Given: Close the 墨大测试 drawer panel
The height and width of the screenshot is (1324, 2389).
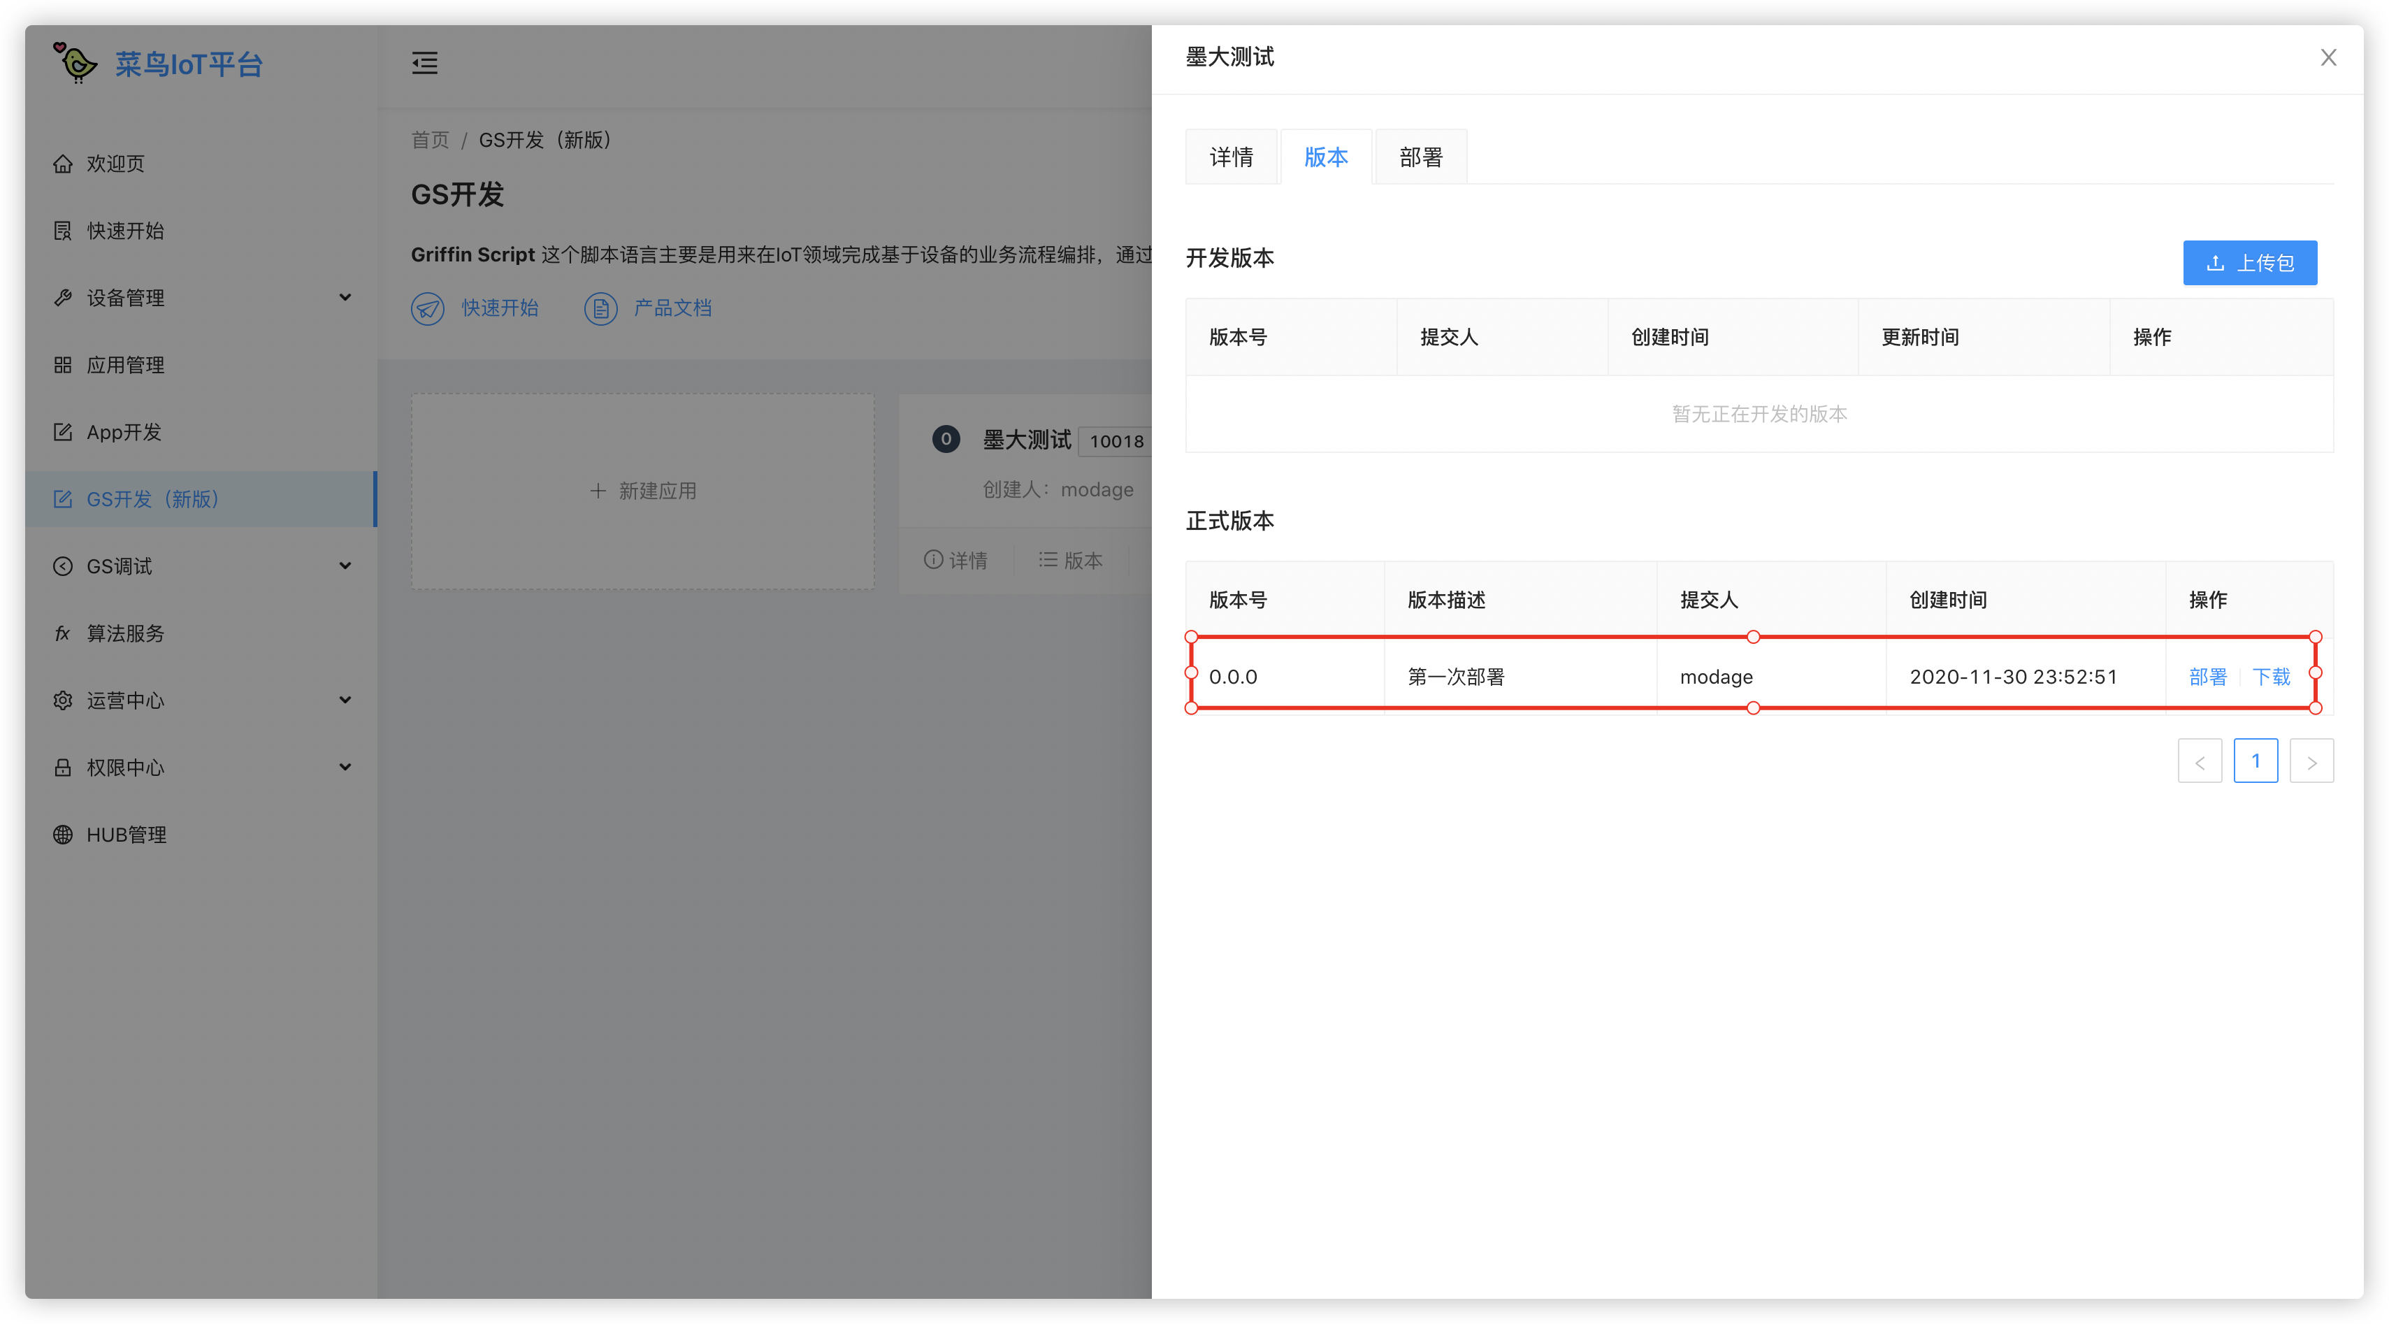Looking at the screenshot, I should [x=2327, y=57].
